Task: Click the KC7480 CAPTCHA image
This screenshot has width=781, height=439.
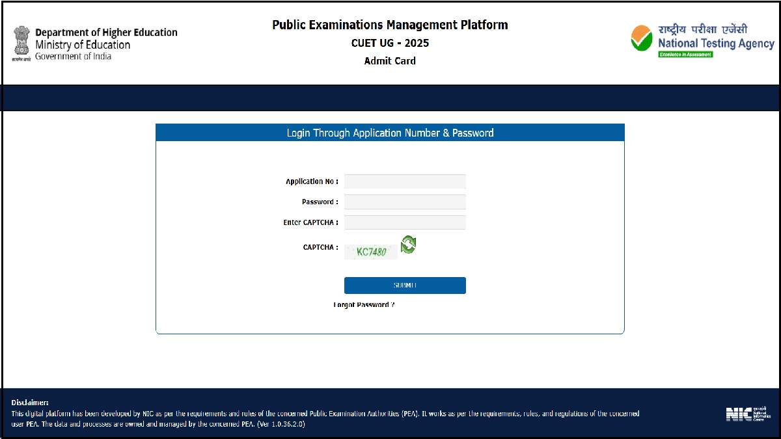Action: point(371,252)
